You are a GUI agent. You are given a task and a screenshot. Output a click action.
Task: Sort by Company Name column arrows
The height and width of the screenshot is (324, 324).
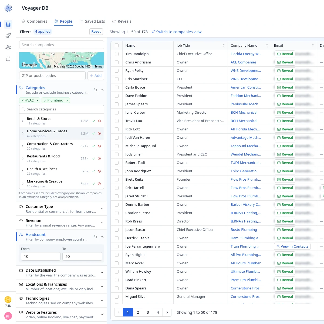pos(267,45)
